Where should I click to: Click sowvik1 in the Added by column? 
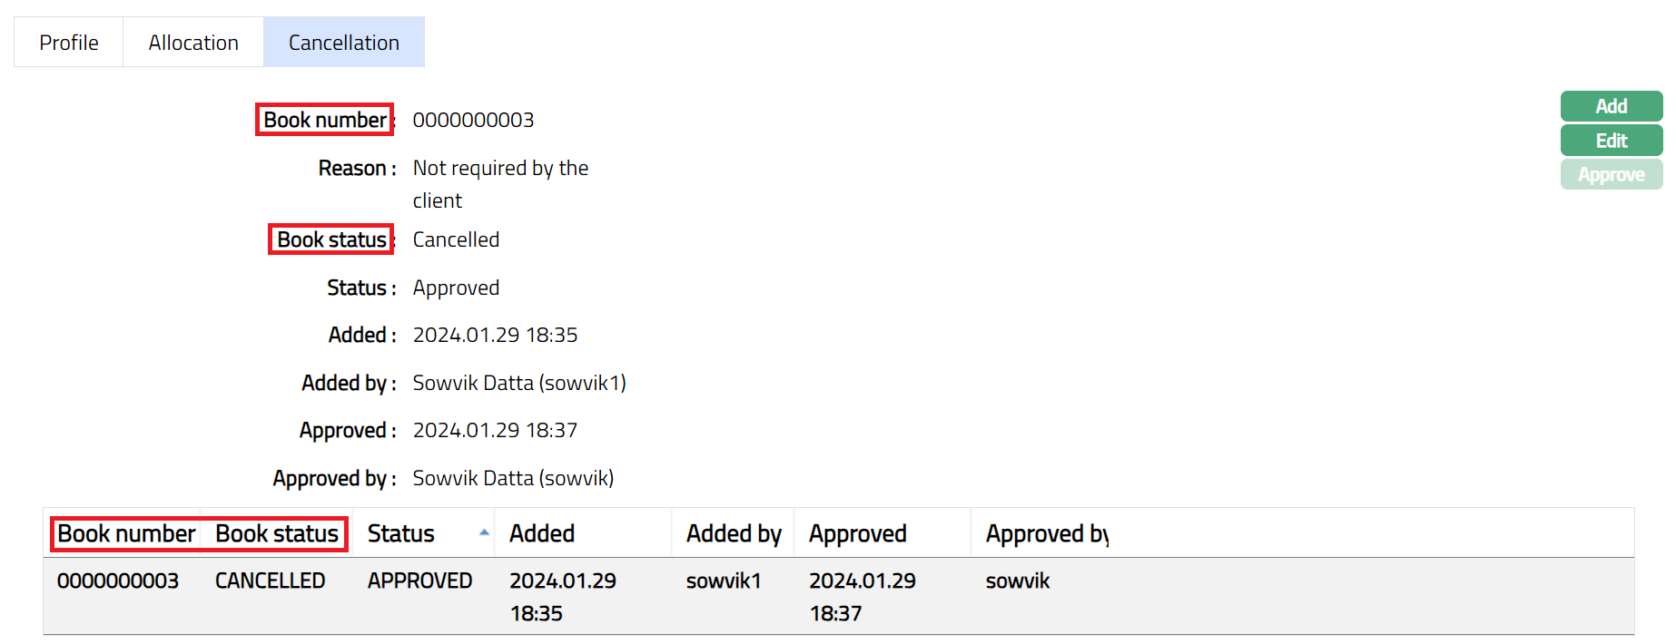[724, 581]
